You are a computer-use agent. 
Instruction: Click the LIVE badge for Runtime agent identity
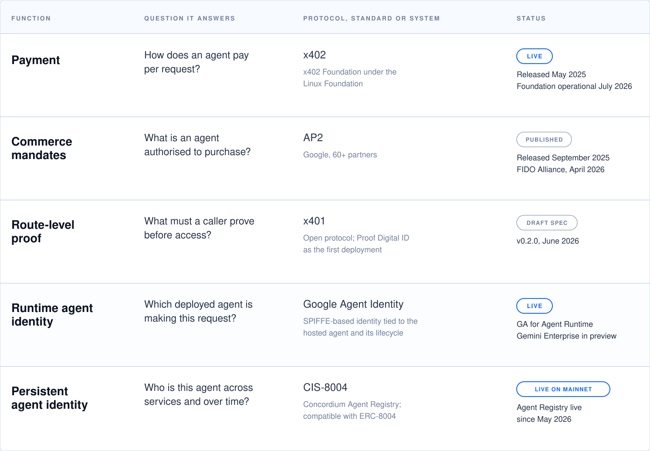point(535,306)
